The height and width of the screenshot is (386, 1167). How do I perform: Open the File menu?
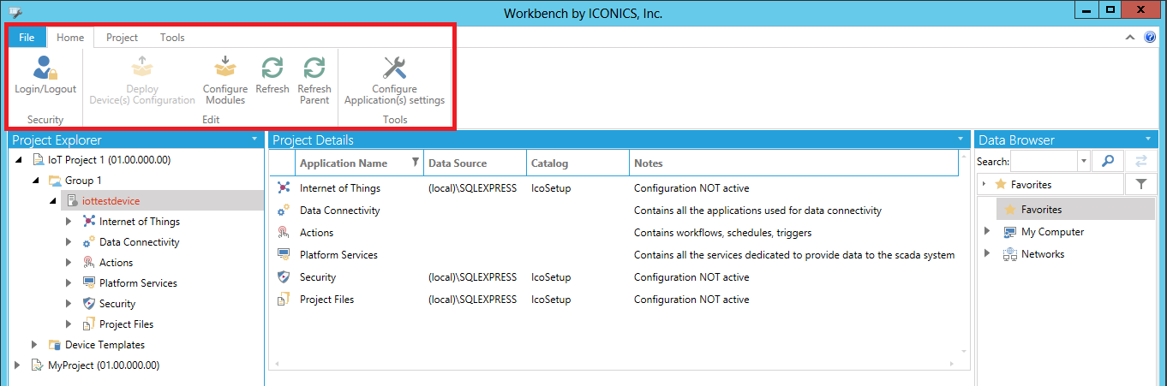click(x=27, y=38)
